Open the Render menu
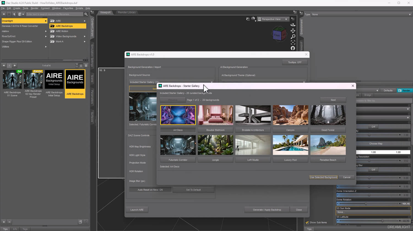The image size is (413, 231). coord(34,8)
